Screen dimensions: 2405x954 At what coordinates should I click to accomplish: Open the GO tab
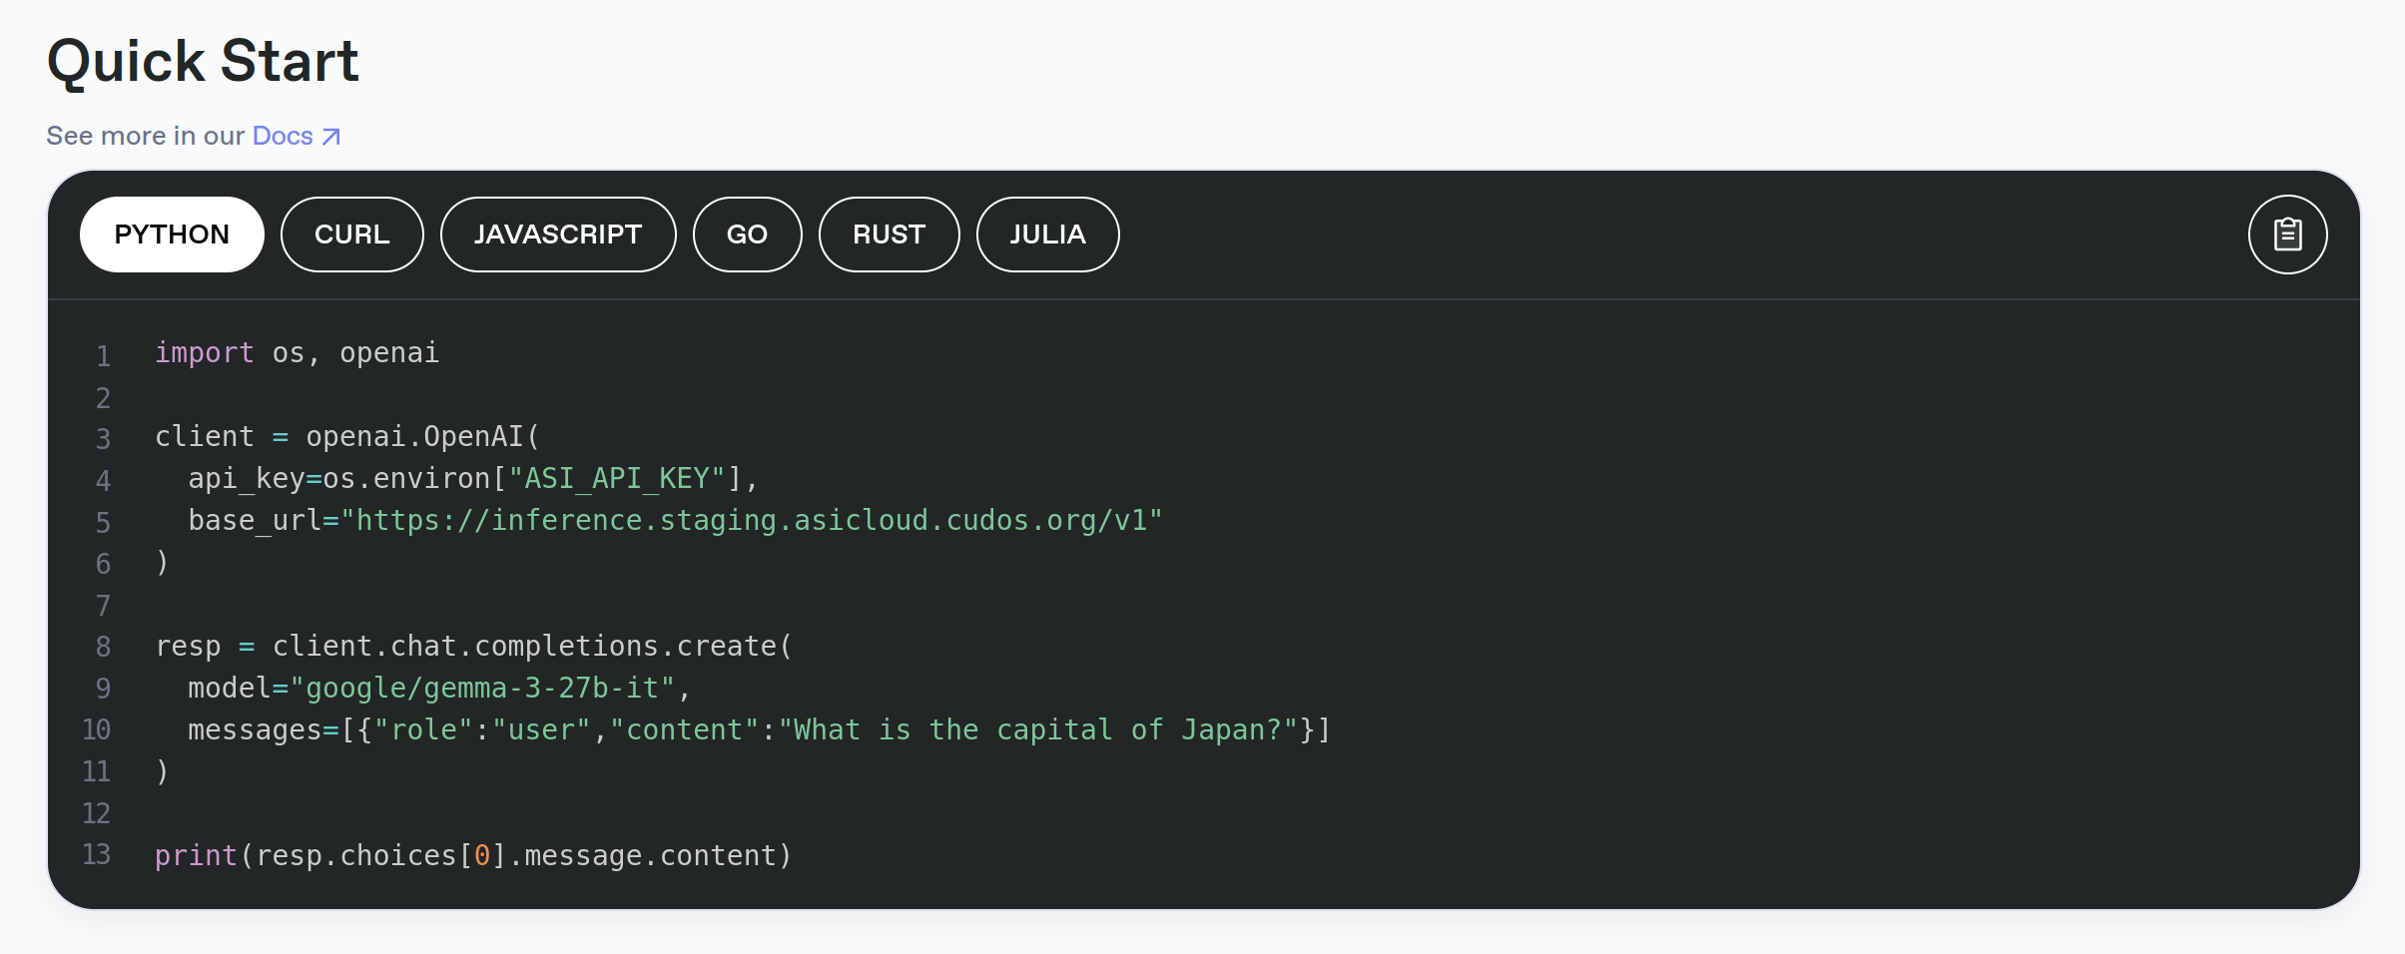pyautogui.click(x=747, y=235)
